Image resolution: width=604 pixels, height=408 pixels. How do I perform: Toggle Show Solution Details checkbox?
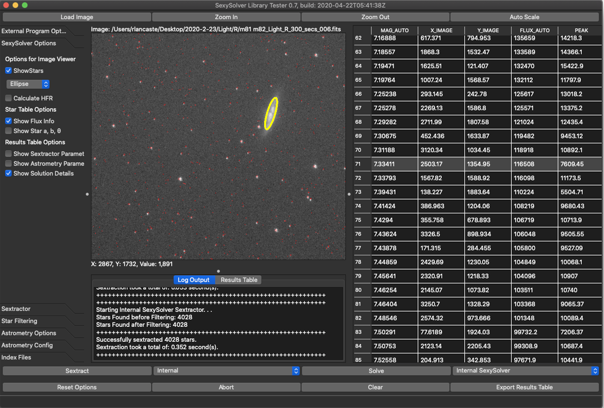pyautogui.click(x=8, y=173)
